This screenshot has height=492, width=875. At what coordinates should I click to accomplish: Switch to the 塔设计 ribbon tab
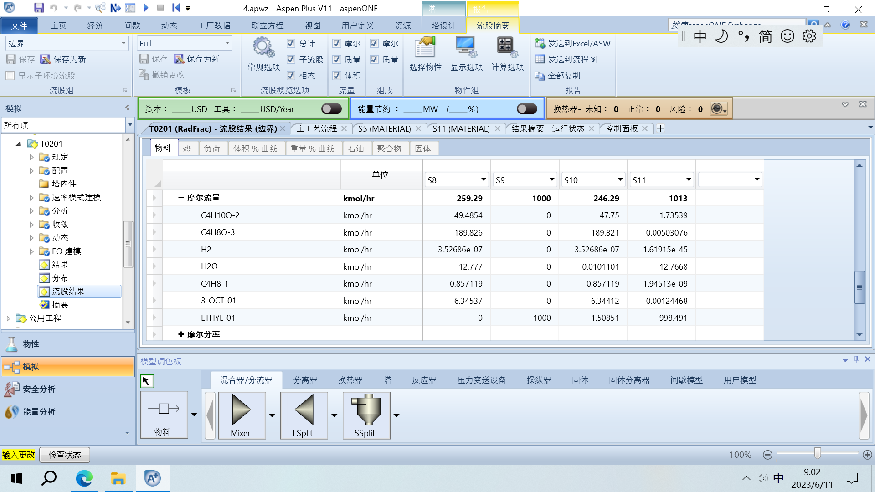(443, 26)
